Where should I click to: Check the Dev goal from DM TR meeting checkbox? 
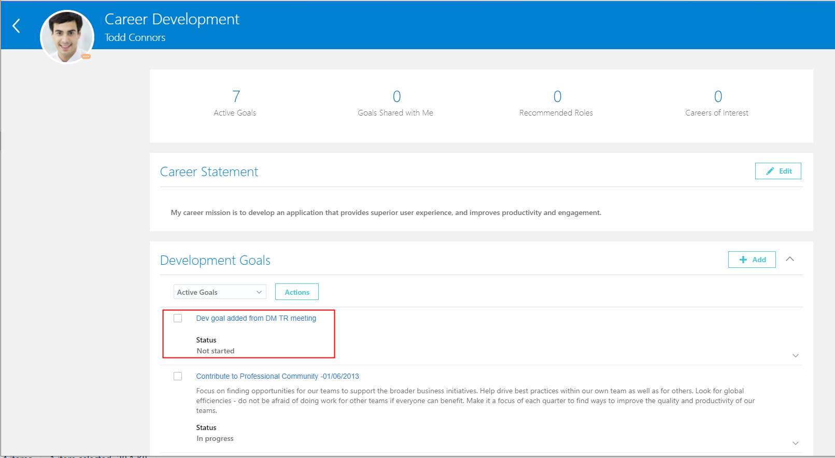click(x=178, y=318)
